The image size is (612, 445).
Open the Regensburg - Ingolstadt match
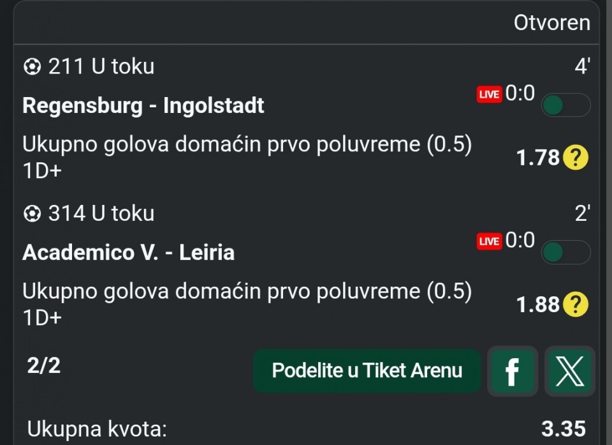point(143,105)
